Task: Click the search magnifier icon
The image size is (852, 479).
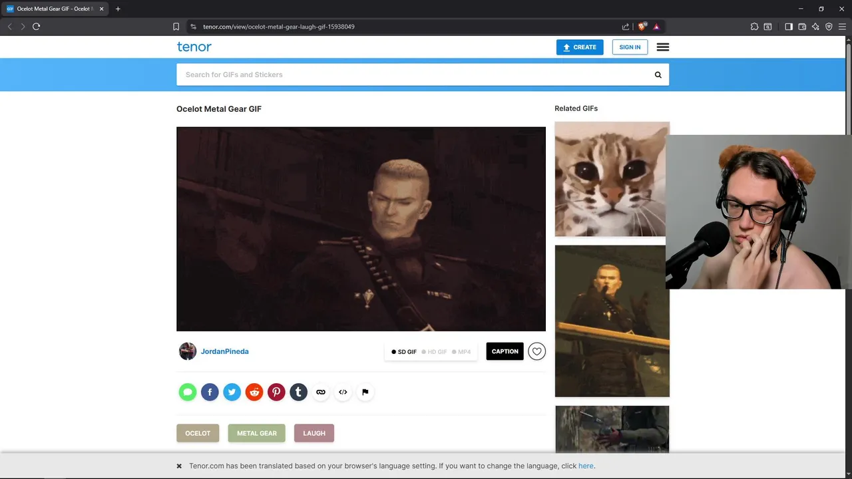Action: point(658,75)
